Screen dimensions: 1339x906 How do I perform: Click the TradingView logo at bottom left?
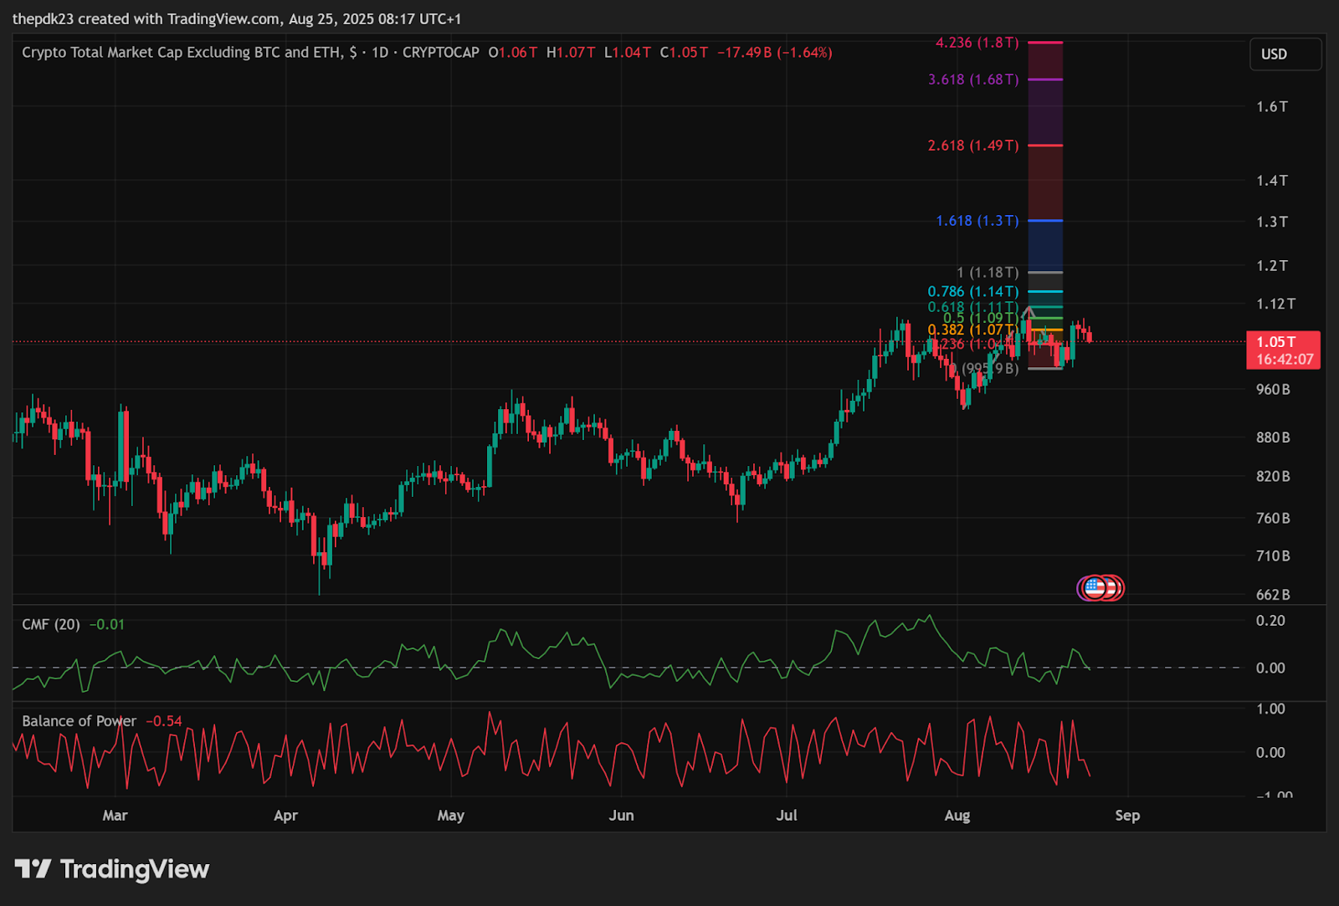[x=112, y=869]
